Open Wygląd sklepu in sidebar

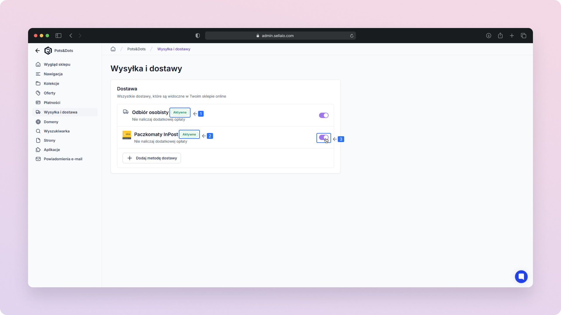(x=57, y=64)
